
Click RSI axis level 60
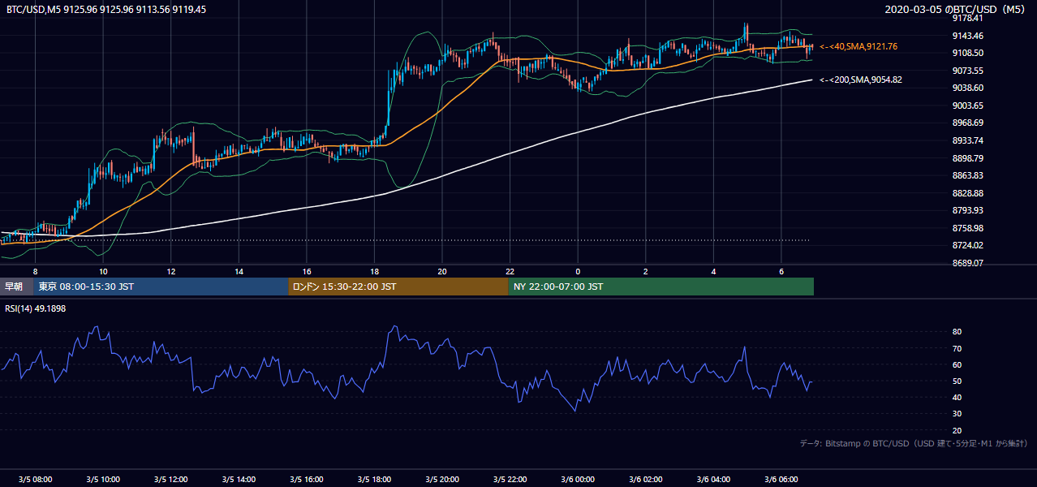[957, 364]
